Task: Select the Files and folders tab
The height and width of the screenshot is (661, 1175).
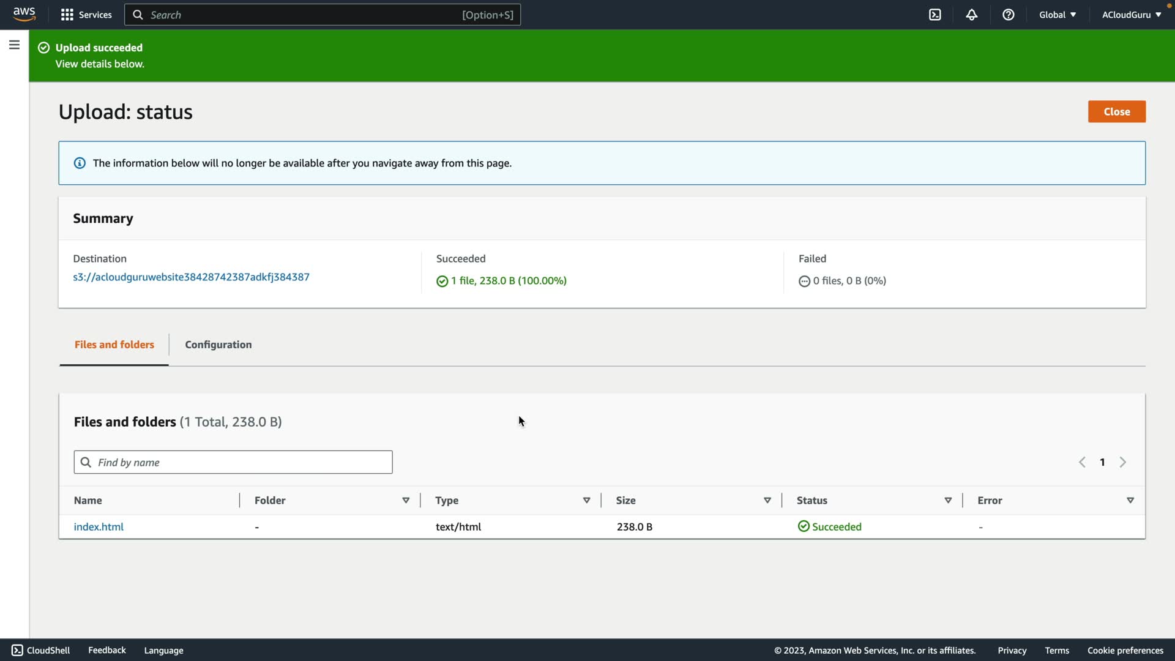Action: 114,345
